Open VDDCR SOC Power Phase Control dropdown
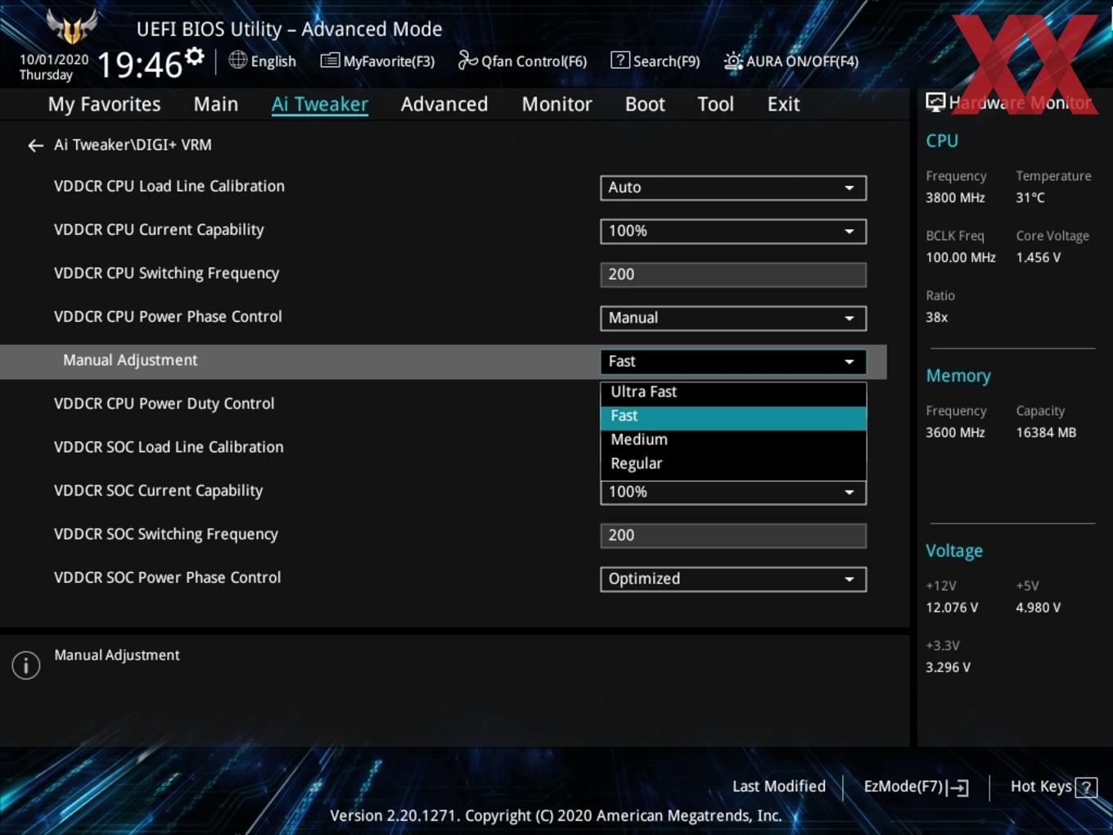This screenshot has height=835, width=1113. coord(733,579)
